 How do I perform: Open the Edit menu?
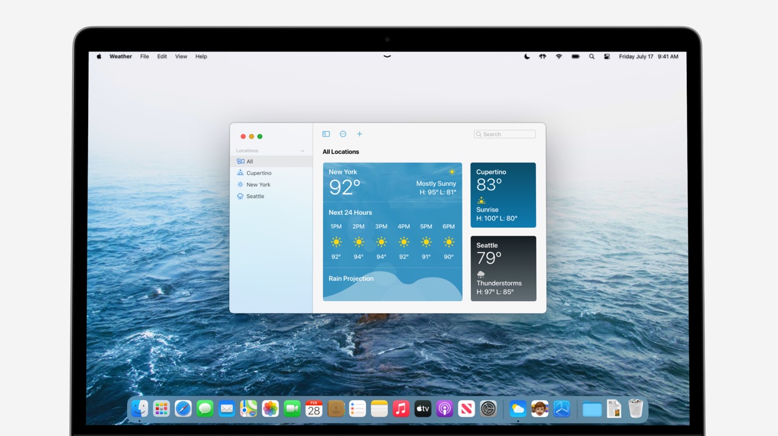(162, 56)
